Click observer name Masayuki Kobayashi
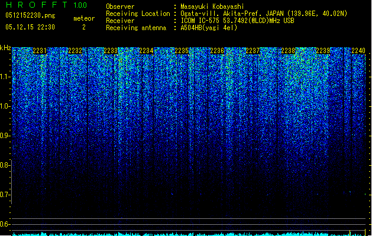This screenshot has width=372, height=236. [x=212, y=6]
